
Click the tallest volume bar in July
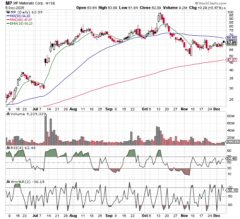[46, 130]
